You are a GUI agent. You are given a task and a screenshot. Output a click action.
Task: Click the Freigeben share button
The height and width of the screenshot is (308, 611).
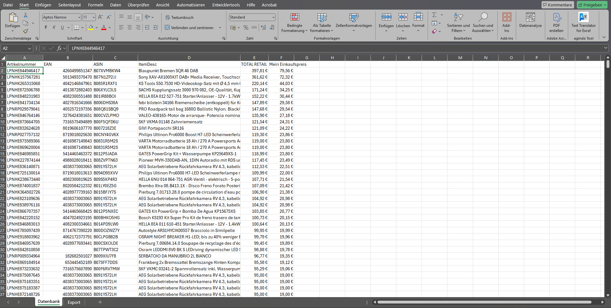[592, 5]
